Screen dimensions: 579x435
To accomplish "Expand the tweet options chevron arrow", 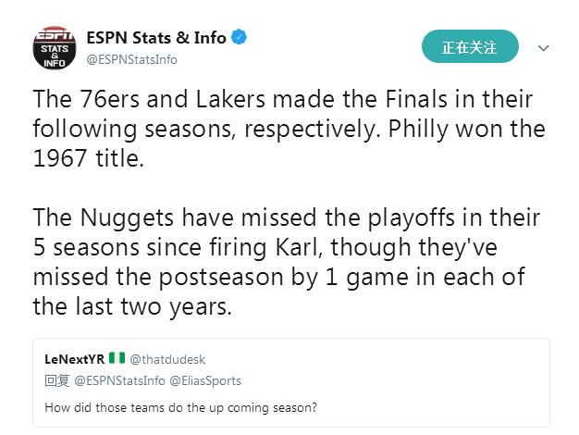I will (544, 47).
